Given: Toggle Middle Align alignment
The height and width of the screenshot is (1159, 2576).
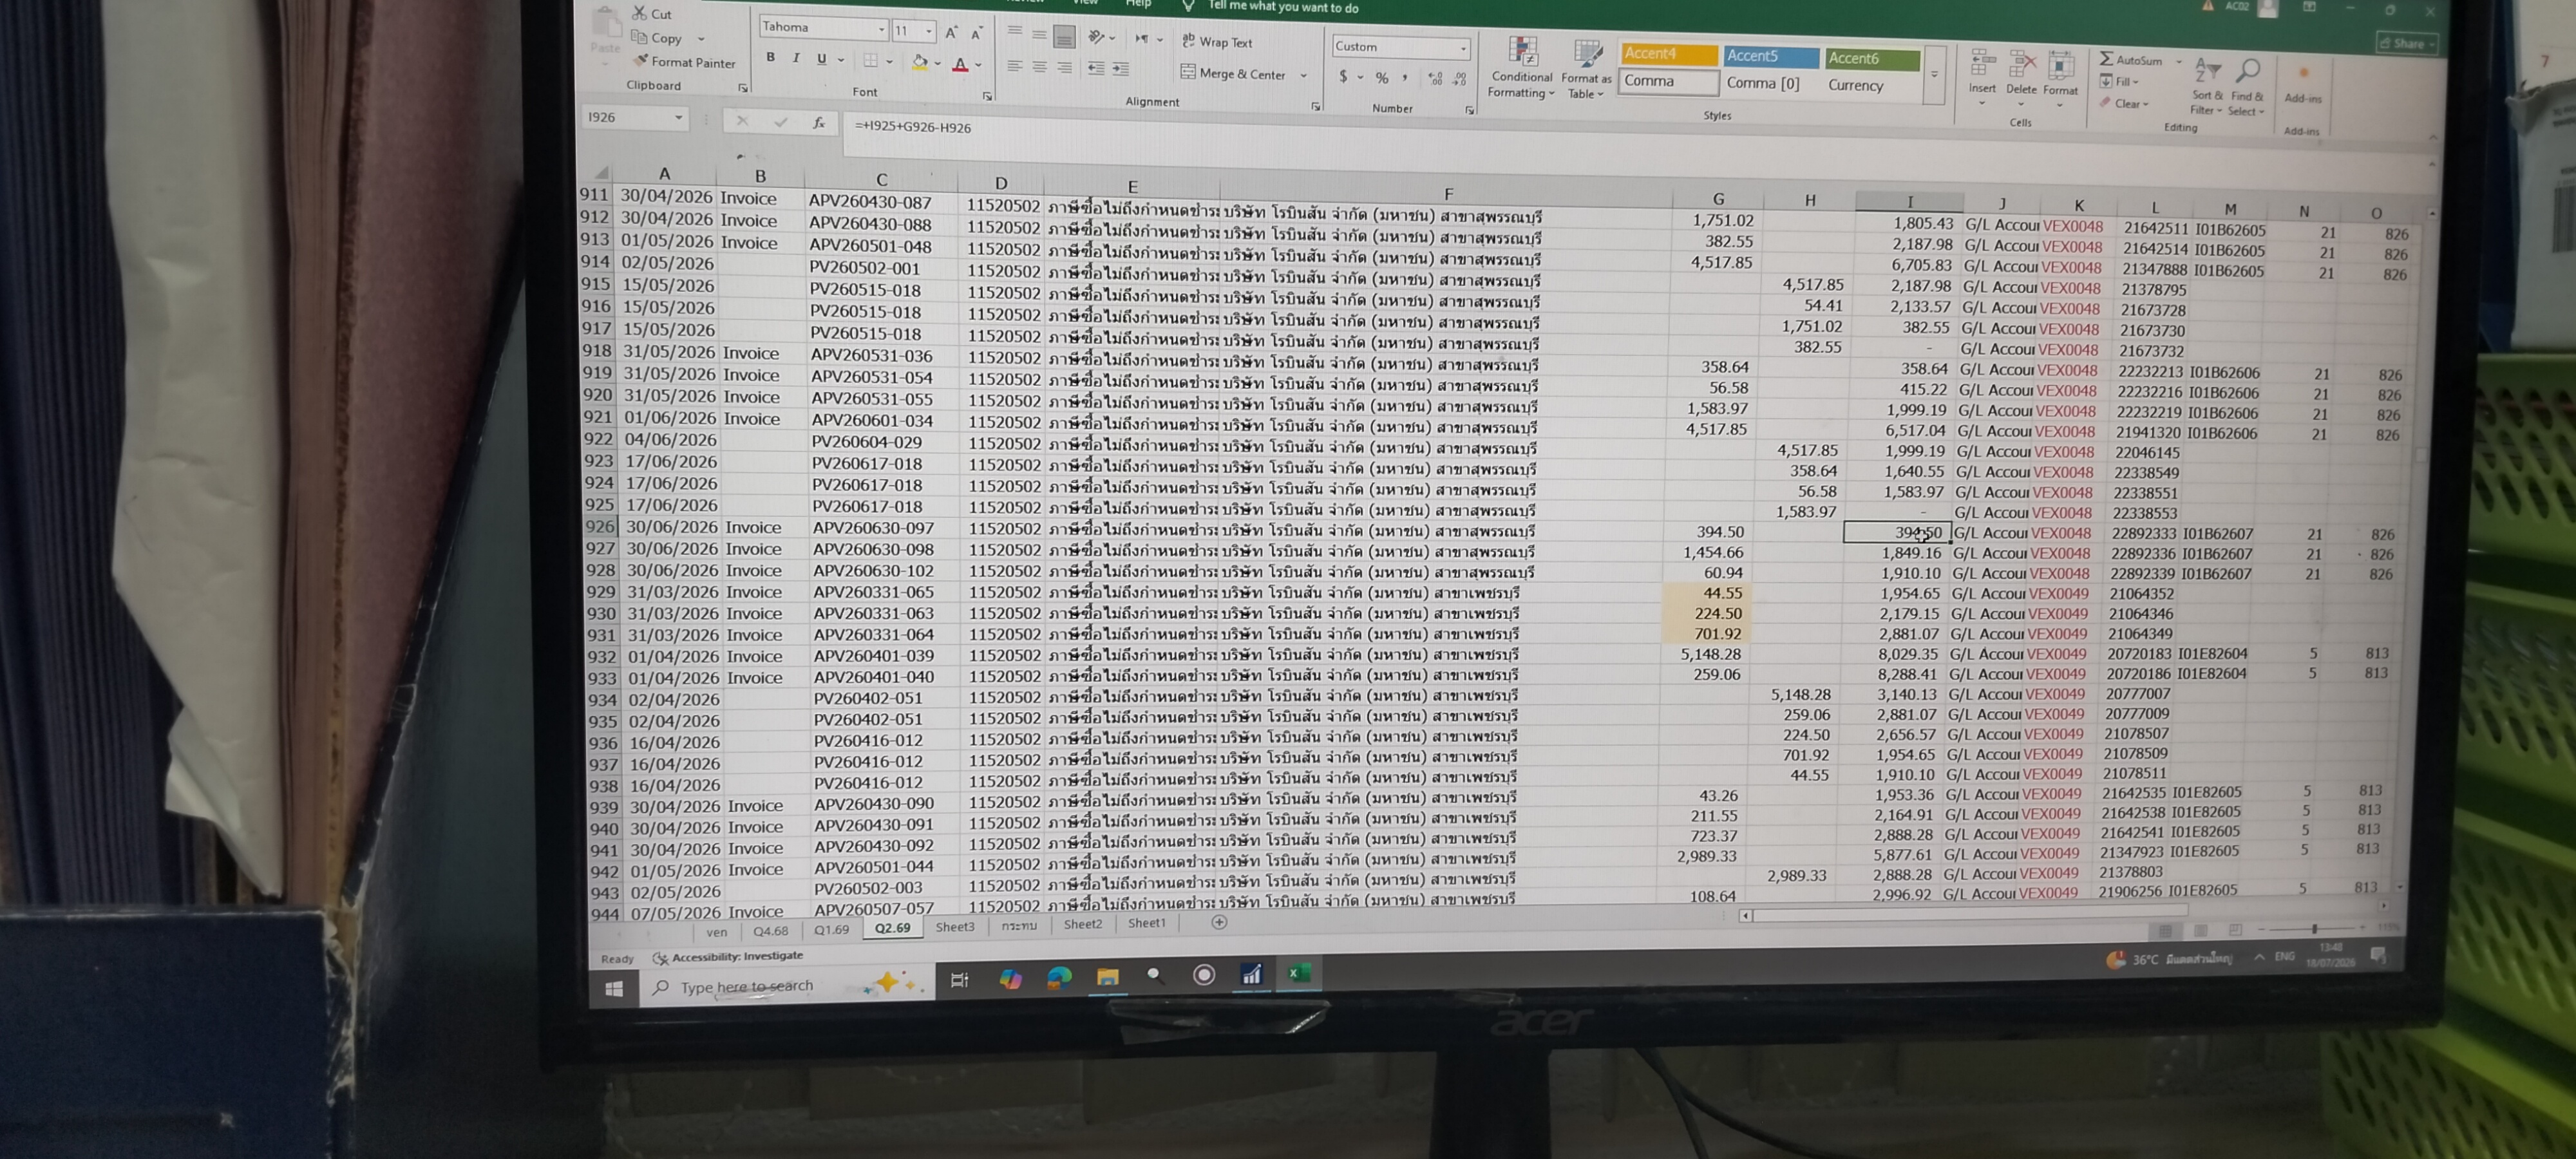Looking at the screenshot, I should tap(1039, 35).
